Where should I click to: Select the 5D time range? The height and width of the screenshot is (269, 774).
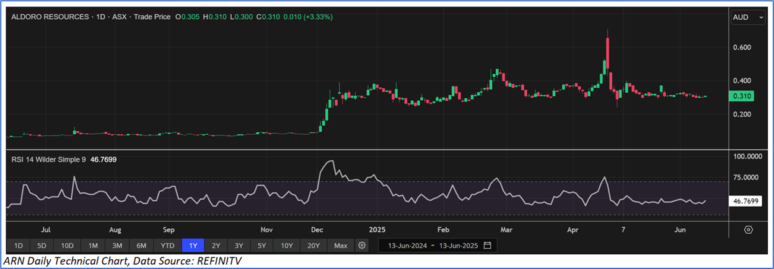coord(42,246)
